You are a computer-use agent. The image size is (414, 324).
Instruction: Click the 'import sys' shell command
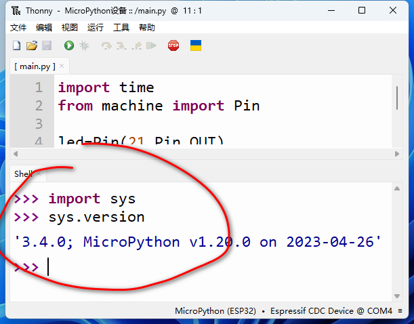pos(92,199)
